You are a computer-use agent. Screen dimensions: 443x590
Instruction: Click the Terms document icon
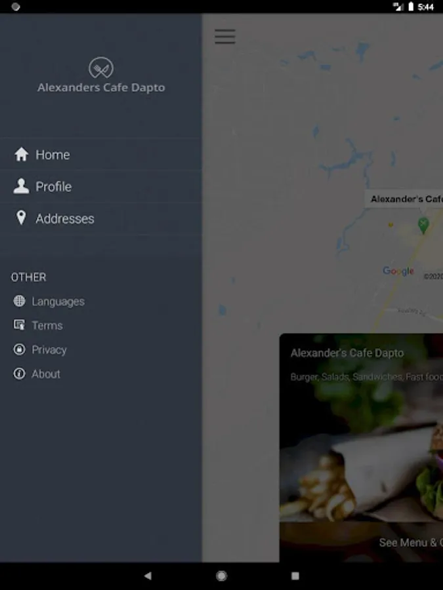click(x=19, y=325)
